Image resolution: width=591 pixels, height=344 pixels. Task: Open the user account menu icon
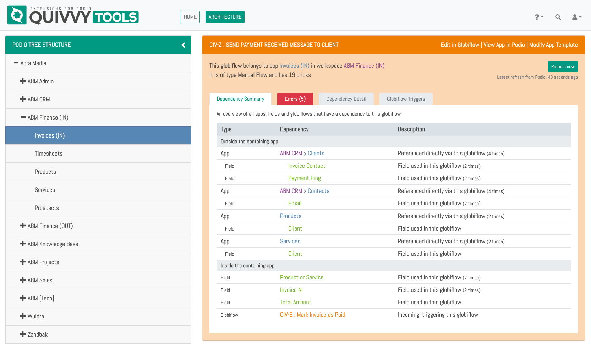click(576, 17)
